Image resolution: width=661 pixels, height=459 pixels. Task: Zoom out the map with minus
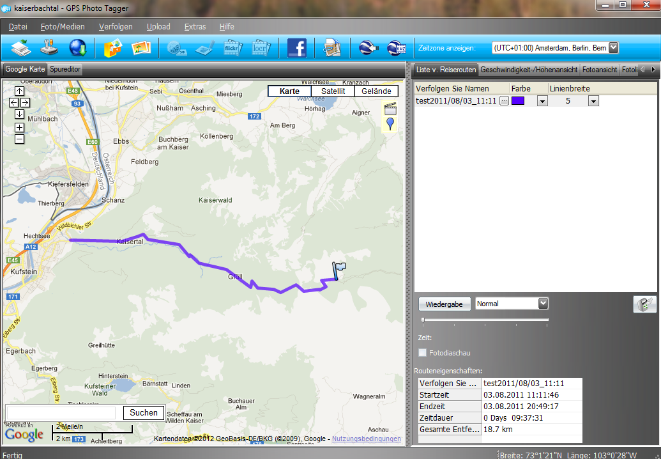[x=19, y=139]
